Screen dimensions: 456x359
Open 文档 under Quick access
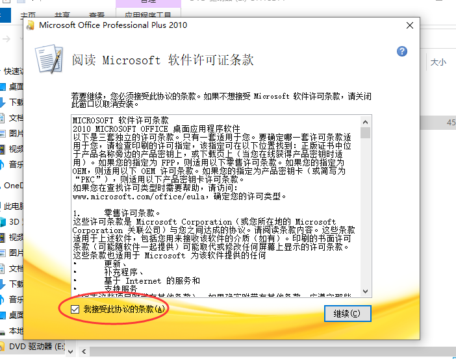pyautogui.click(x=12, y=118)
